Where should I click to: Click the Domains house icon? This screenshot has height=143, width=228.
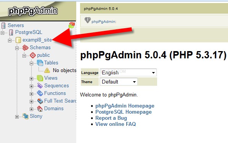pos(40,109)
